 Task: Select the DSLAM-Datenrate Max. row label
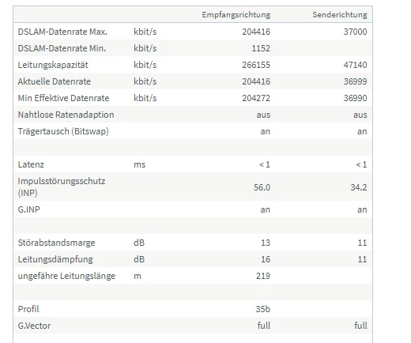coord(62,32)
